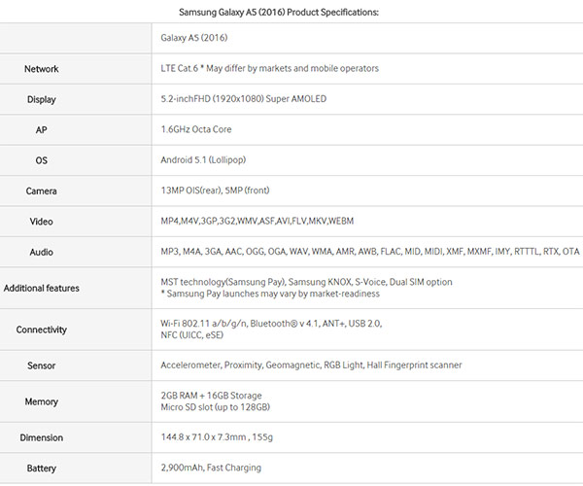583x486 pixels.
Task: Click the Android 5.1 (Lollipop) value
Action: pyautogui.click(x=203, y=159)
